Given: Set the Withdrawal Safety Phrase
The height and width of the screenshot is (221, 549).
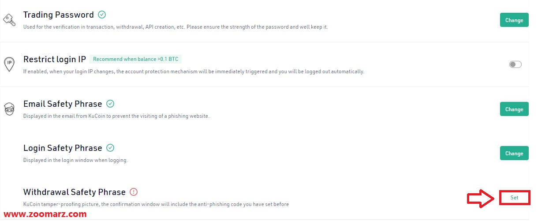Looking at the screenshot, I should pos(514,198).
